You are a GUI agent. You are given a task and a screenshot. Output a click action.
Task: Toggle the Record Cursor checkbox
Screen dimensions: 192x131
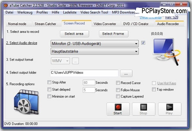pos(118,83)
